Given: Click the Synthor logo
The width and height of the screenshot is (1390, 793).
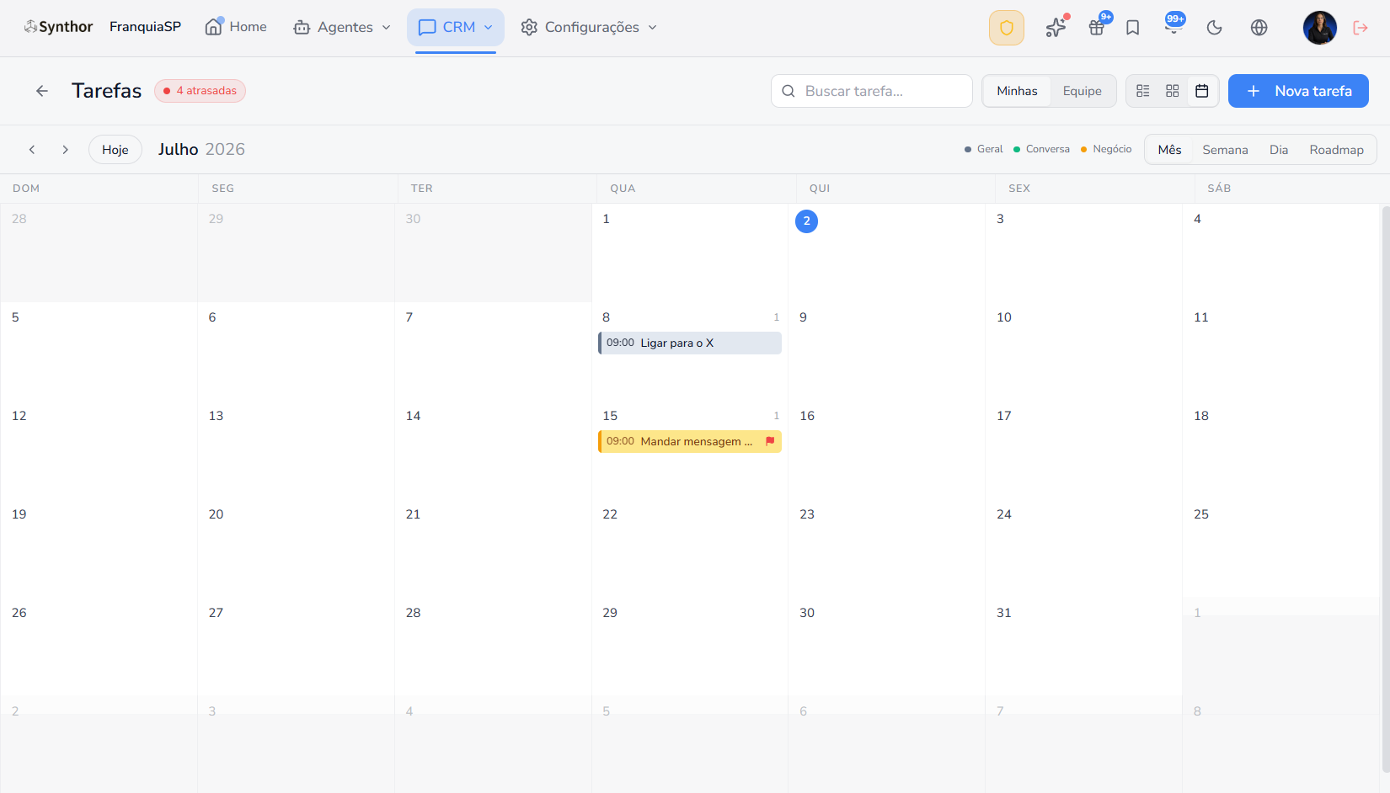Looking at the screenshot, I should [58, 27].
